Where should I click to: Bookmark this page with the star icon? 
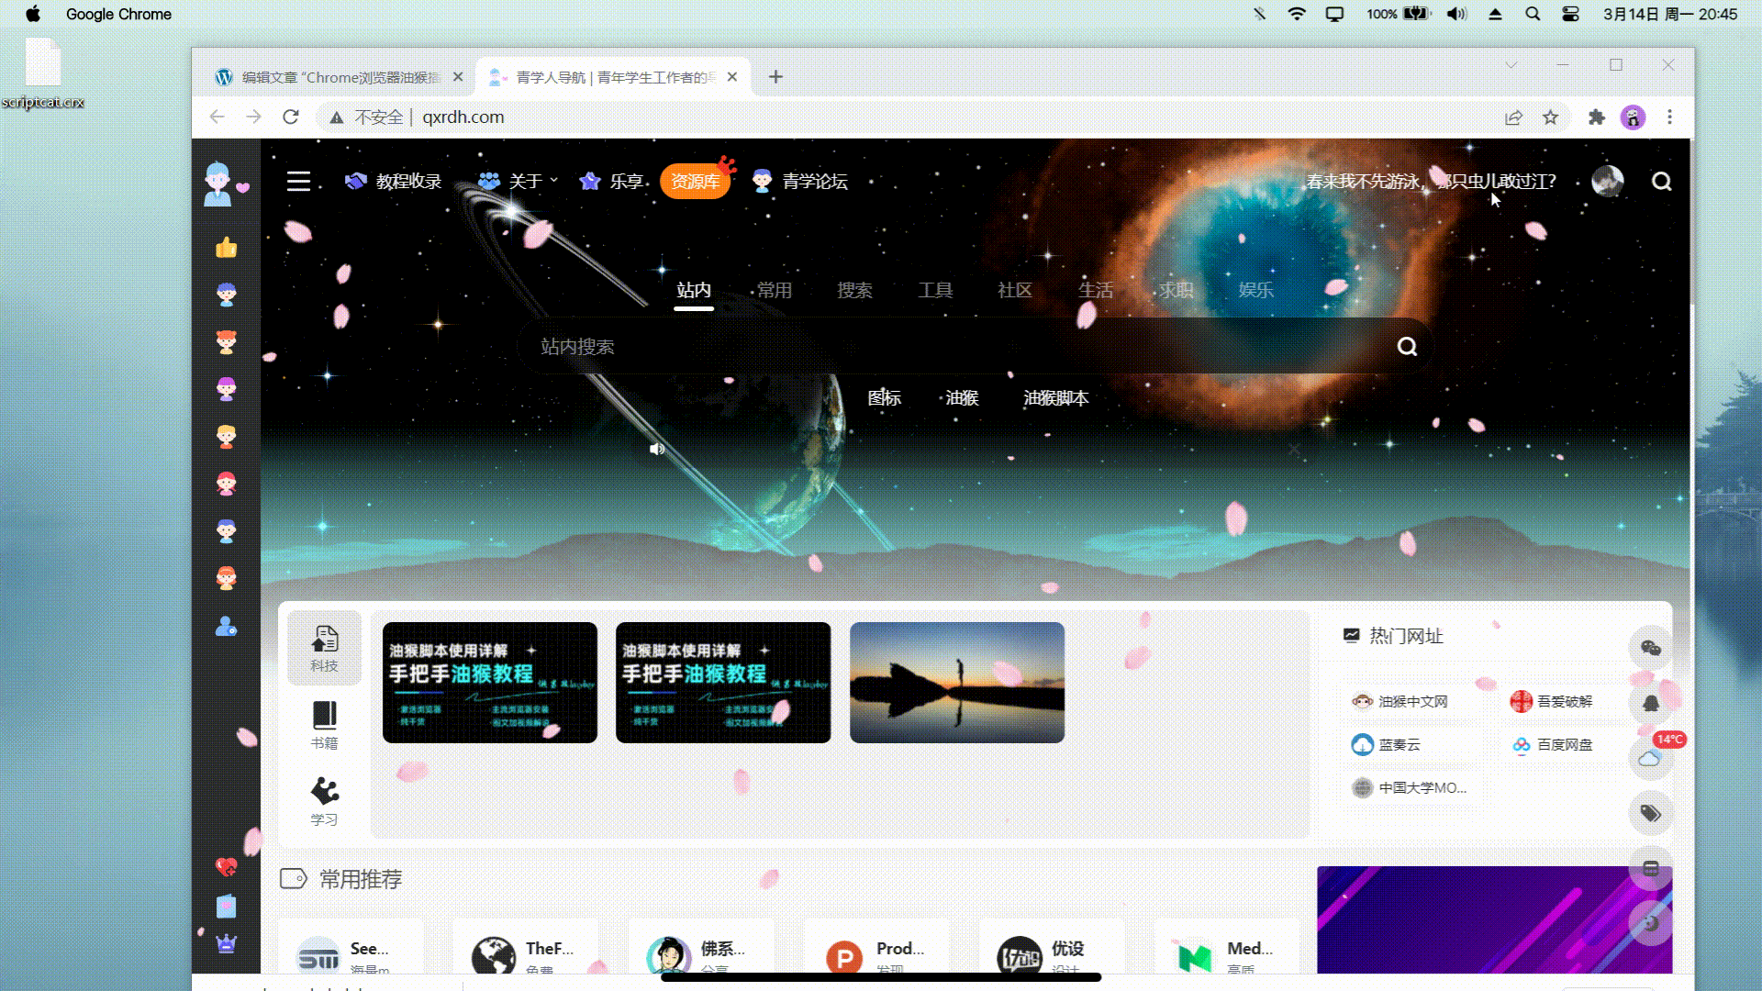point(1550,117)
